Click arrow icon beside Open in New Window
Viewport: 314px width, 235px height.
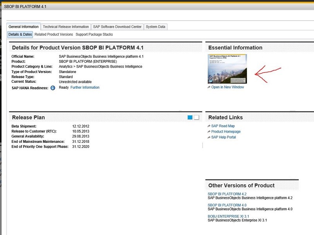209,87
